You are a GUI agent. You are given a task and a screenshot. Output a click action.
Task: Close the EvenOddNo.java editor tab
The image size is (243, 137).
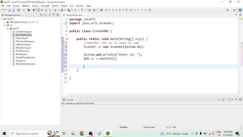85,15
